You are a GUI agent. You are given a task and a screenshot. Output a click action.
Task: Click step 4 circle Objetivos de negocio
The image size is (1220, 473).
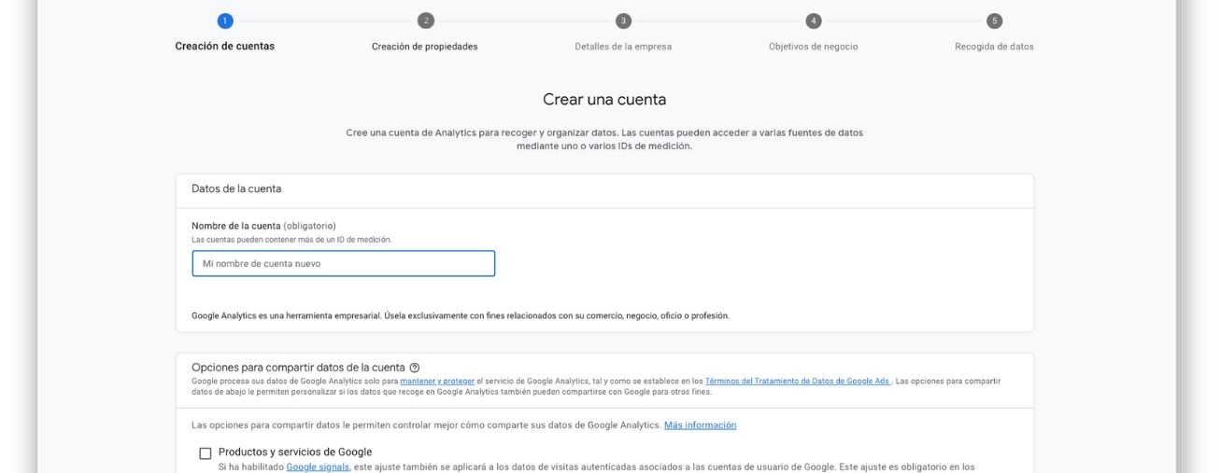[814, 21]
